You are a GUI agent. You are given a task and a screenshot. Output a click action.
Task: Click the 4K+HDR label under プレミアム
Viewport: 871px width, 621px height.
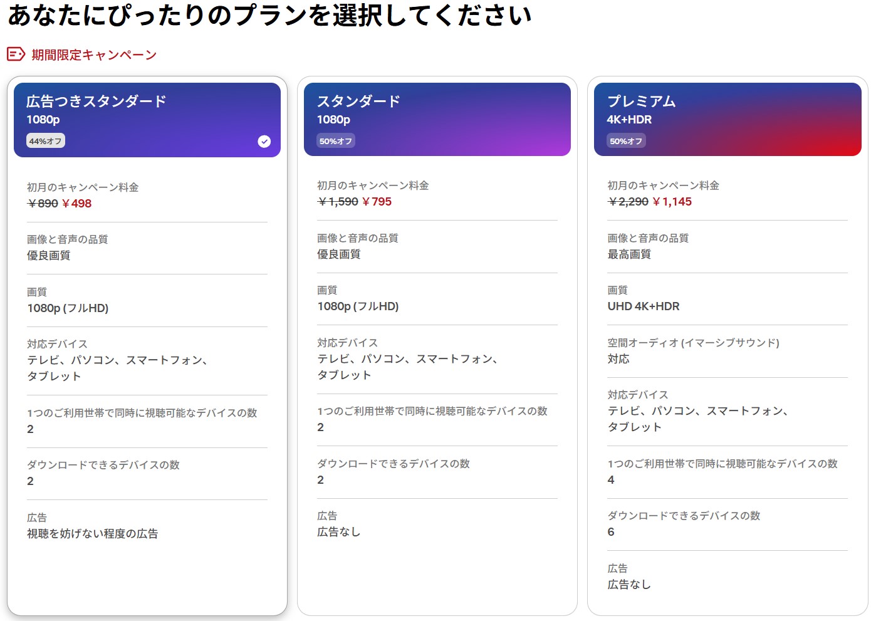click(x=629, y=120)
